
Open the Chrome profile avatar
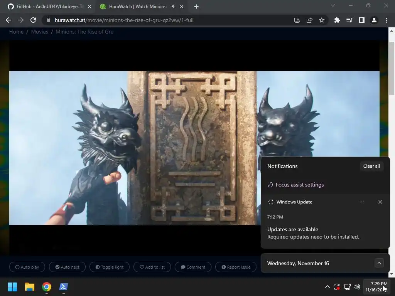coord(374,20)
